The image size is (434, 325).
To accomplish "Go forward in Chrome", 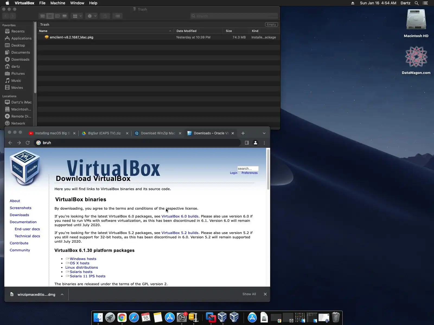I will click(x=19, y=143).
